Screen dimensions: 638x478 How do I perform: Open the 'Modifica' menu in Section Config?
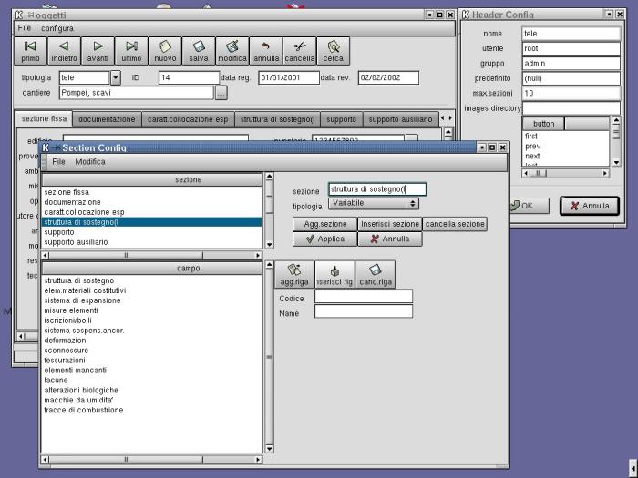[x=89, y=161]
